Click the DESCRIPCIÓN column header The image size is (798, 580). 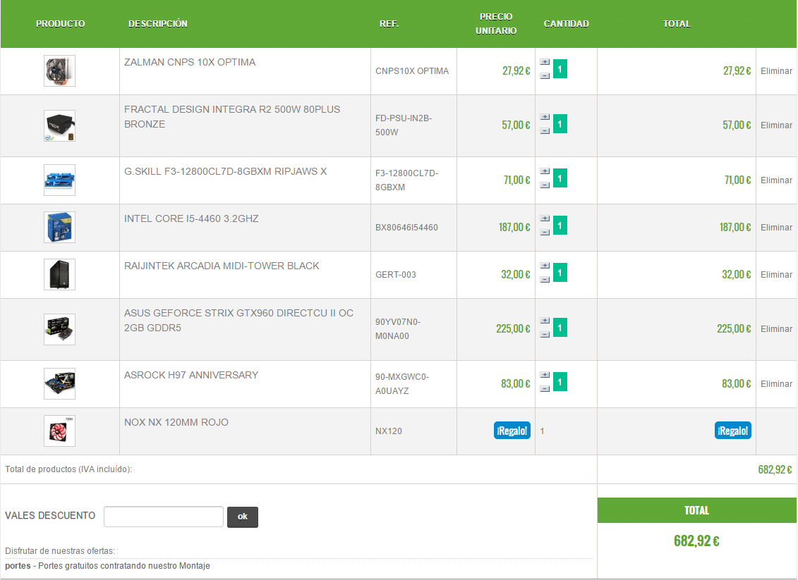(158, 24)
